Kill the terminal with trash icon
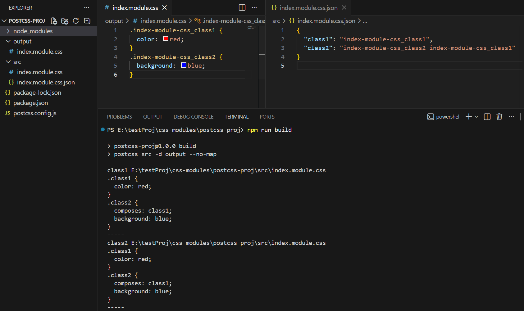The height and width of the screenshot is (311, 524). coord(499,117)
